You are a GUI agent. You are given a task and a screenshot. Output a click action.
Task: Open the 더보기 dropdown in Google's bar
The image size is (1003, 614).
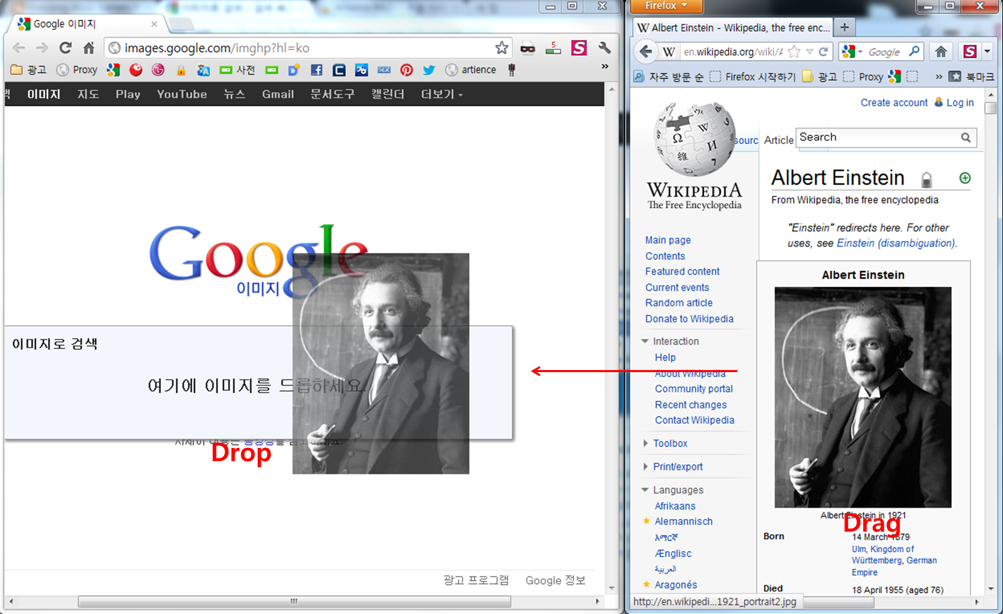click(442, 94)
